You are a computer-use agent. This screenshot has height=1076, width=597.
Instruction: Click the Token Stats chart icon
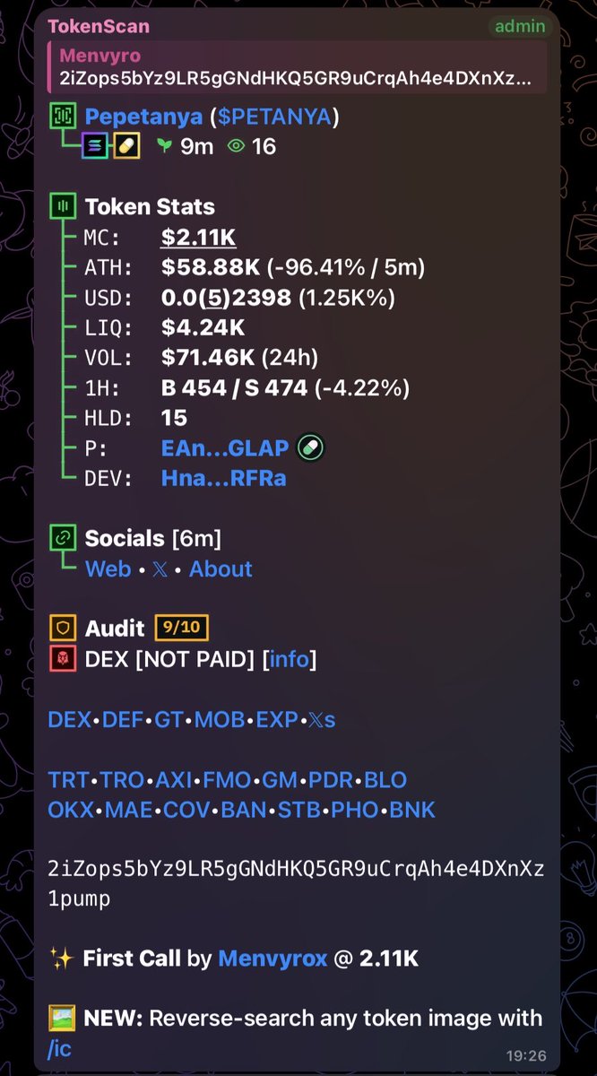coord(63,206)
